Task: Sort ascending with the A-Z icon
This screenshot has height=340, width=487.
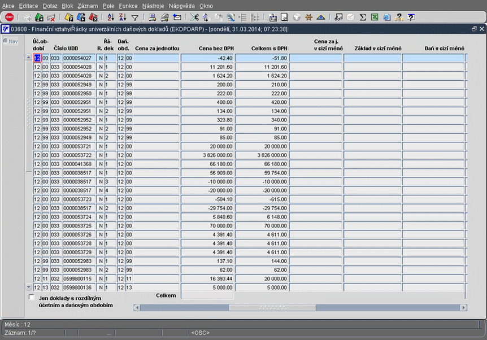Action: (111, 18)
